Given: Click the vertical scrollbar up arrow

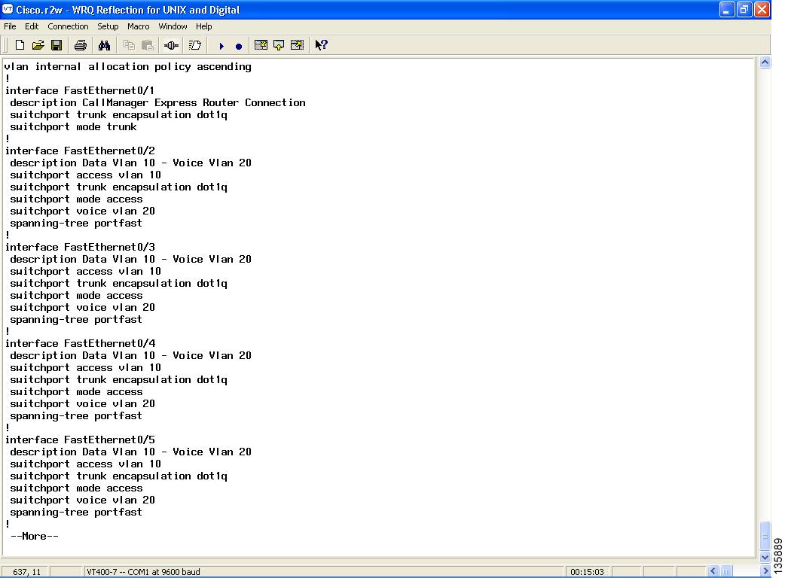Looking at the screenshot, I should [x=765, y=62].
